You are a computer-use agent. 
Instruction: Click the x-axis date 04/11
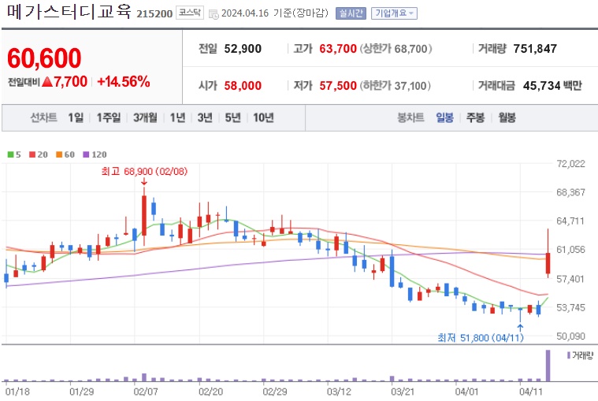[x=531, y=392]
